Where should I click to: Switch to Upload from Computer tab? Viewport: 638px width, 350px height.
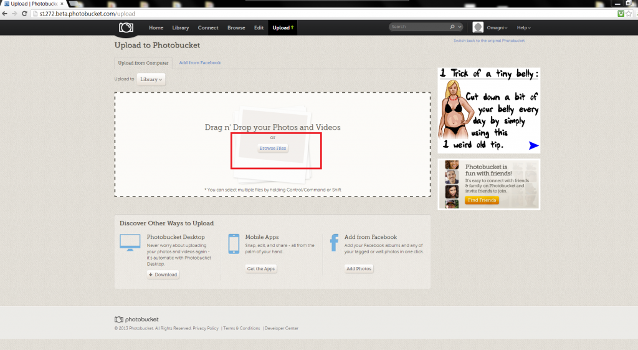pyautogui.click(x=143, y=63)
